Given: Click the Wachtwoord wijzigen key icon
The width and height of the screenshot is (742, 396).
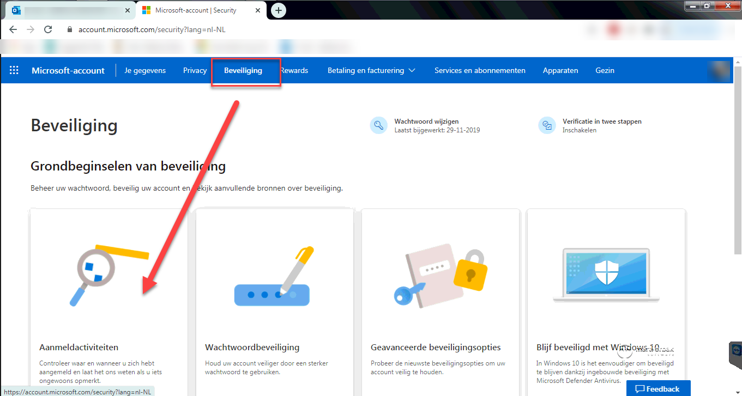Looking at the screenshot, I should 378,125.
